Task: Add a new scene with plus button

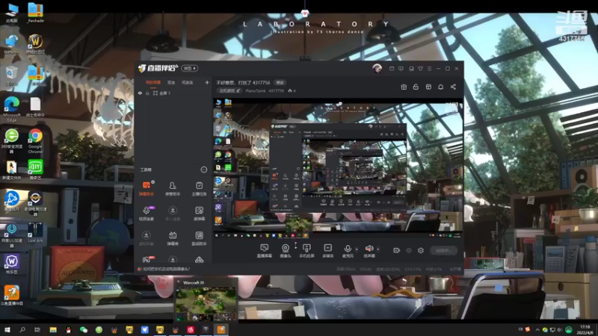Action: 207,82
